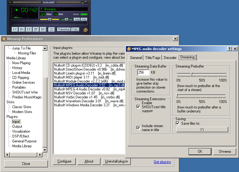Image resolution: width=239 pixels, height=172 pixels.
Task: Open CD Ripping preferences
Action: tap(20, 78)
